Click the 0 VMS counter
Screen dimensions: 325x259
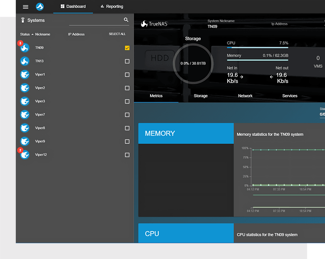[x=318, y=62]
